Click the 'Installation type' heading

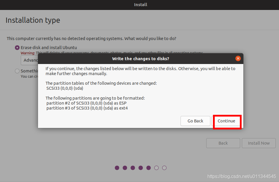[33, 20]
